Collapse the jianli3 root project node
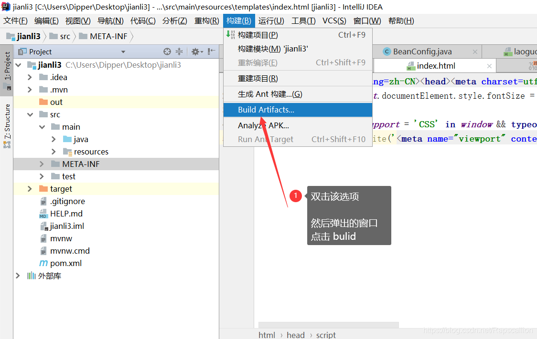 click(x=19, y=64)
